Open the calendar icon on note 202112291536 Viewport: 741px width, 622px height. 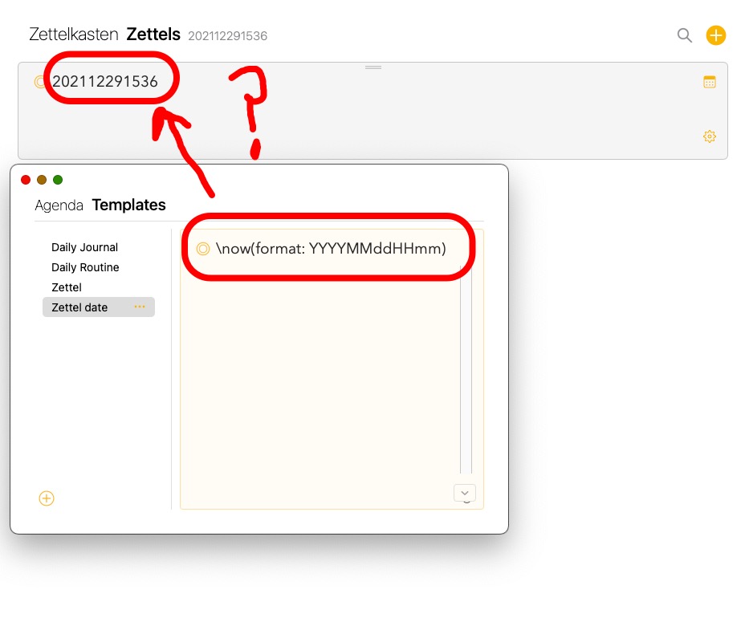[710, 82]
